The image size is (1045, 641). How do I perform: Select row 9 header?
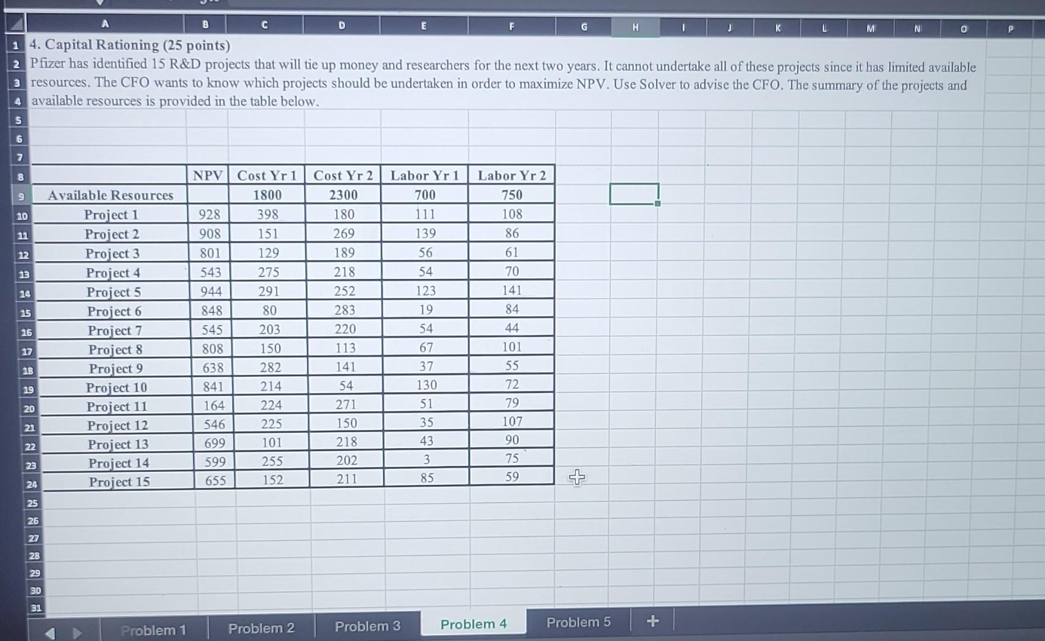[x=20, y=196]
